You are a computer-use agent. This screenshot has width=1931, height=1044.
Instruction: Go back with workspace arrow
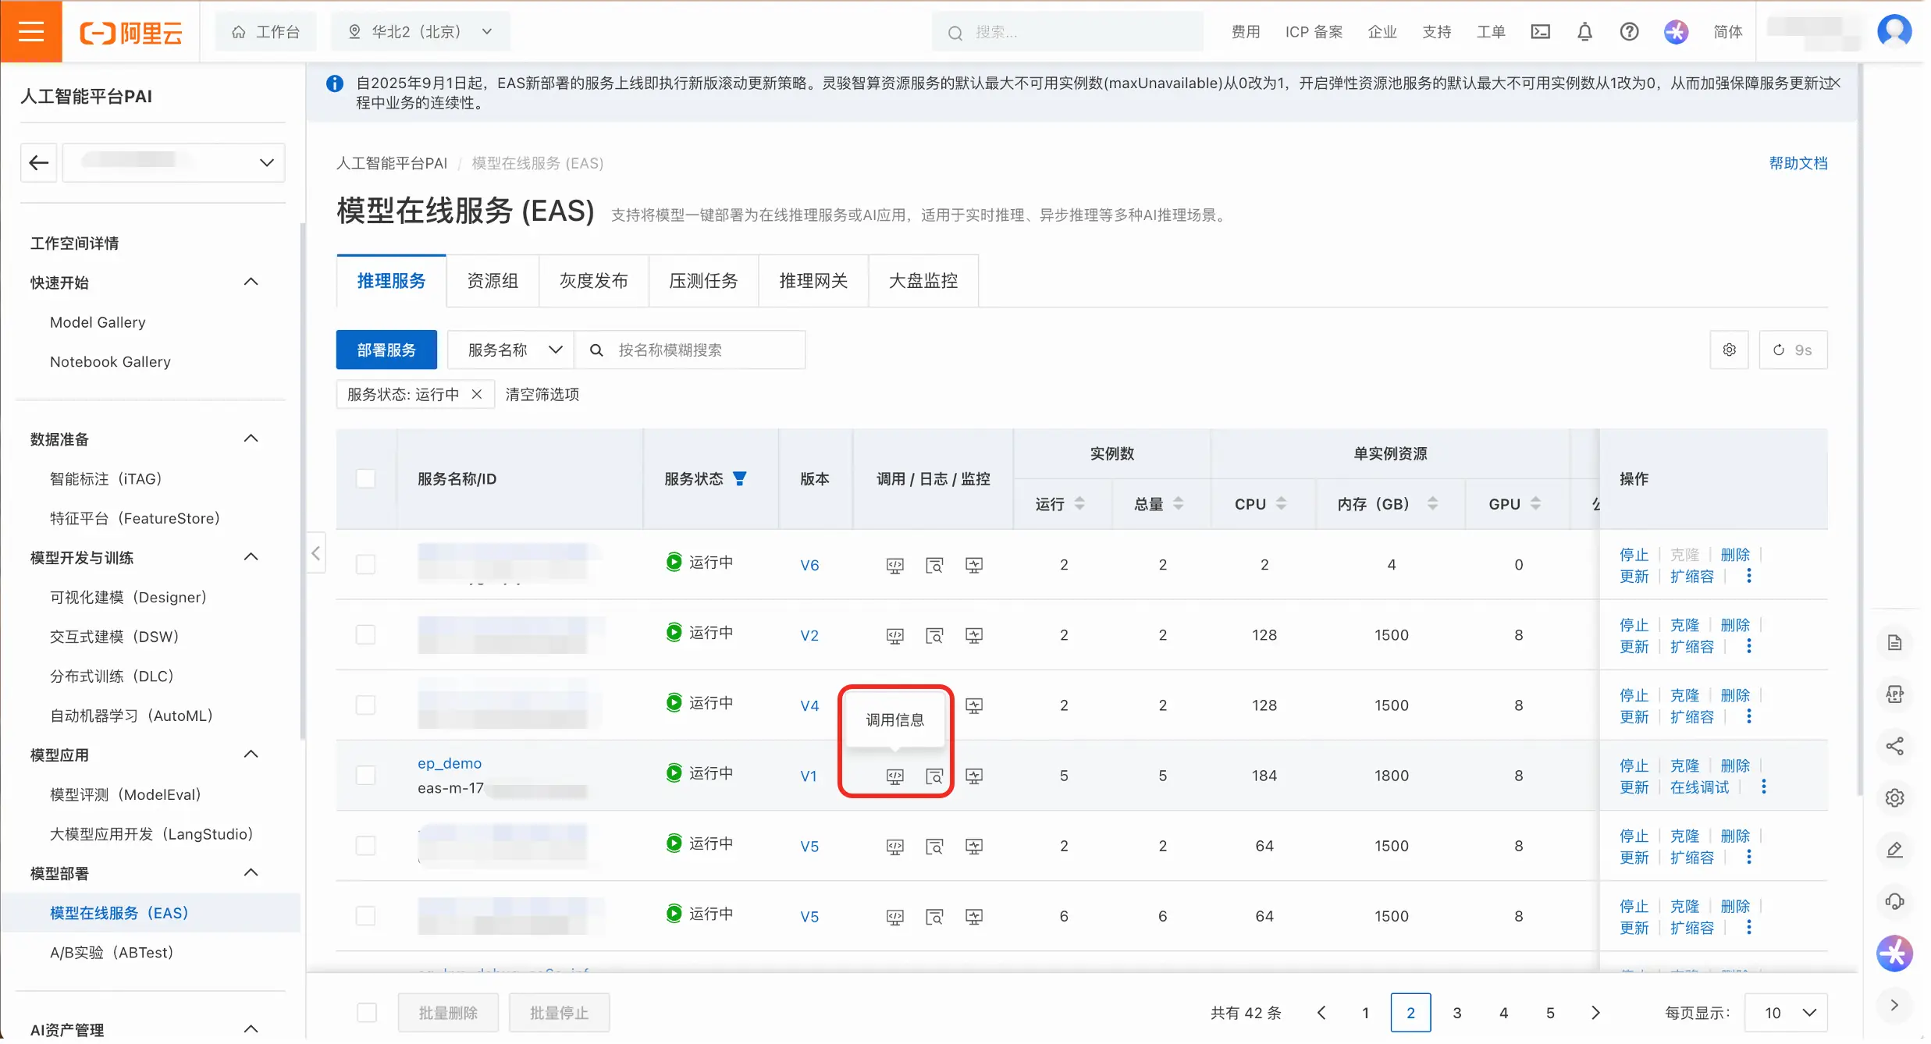pos(38,163)
